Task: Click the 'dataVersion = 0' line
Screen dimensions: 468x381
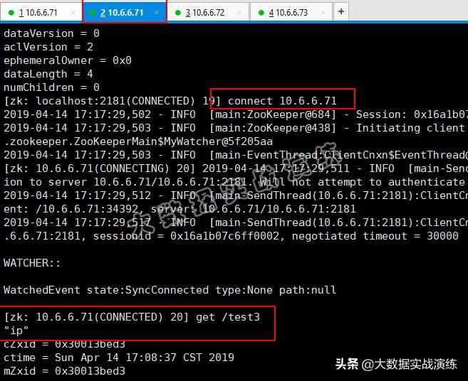Action: click(51, 33)
